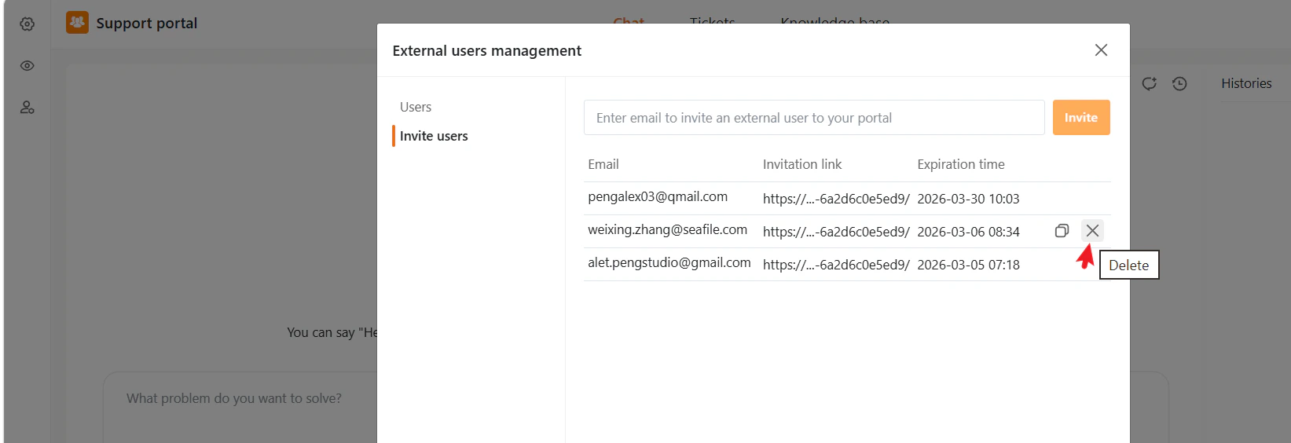The height and width of the screenshot is (443, 1291).
Task: Click the Expiration time column header
Action: pyautogui.click(x=961, y=164)
